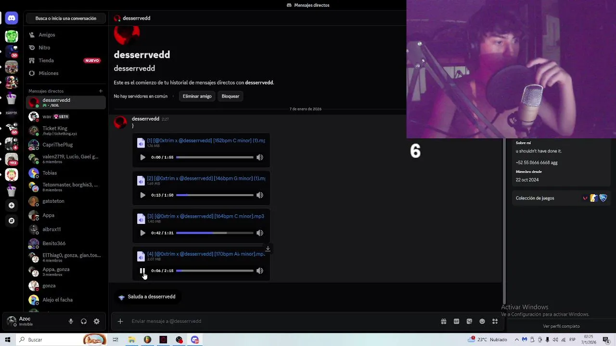Open Ticket King conversation

click(66, 131)
